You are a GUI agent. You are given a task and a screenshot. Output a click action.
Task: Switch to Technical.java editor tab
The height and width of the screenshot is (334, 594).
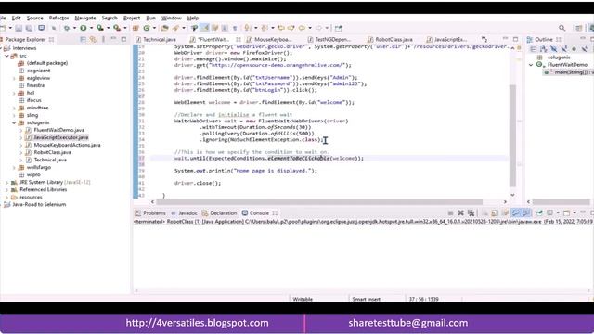point(156,39)
